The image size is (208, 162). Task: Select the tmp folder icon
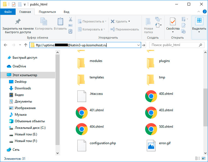coord(150,80)
